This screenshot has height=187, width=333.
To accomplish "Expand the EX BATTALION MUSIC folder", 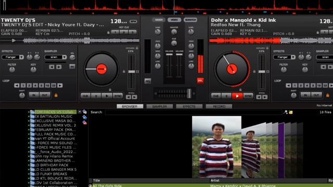I will tap(29, 116).
